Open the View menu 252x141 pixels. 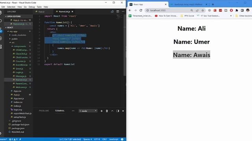point(20,7)
